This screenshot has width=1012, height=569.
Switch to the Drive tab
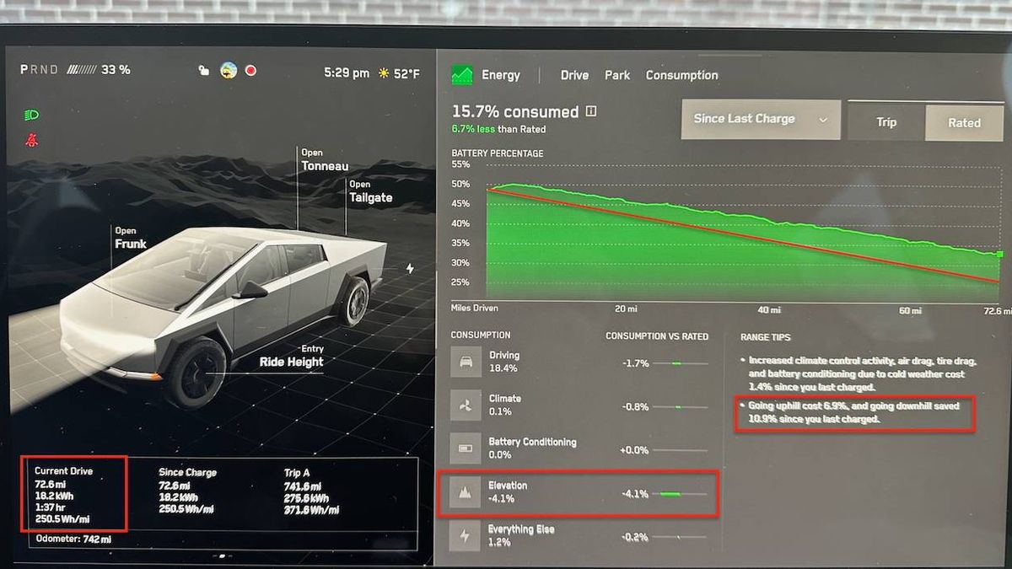[574, 75]
